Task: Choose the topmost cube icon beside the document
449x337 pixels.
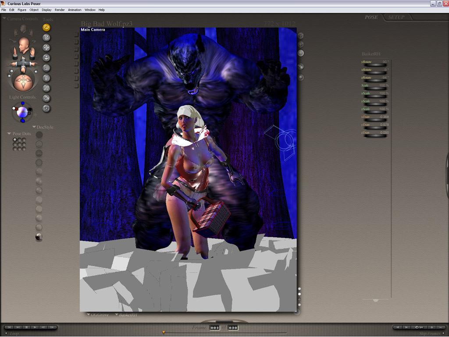Action: pyautogui.click(x=301, y=35)
